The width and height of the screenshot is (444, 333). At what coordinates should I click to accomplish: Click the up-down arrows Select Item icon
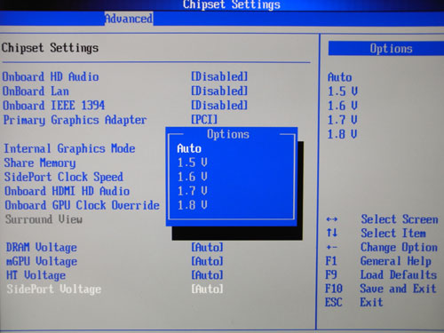pyautogui.click(x=331, y=233)
